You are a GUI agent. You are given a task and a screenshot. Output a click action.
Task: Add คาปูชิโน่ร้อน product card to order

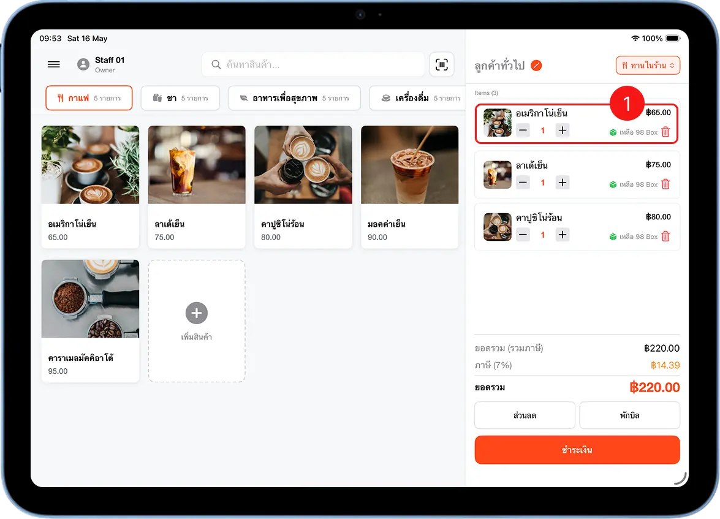(303, 187)
